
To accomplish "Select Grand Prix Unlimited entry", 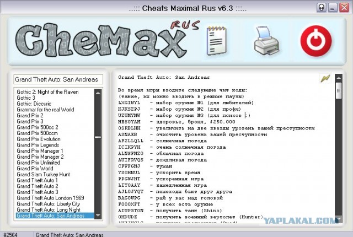I will pos(38,163).
